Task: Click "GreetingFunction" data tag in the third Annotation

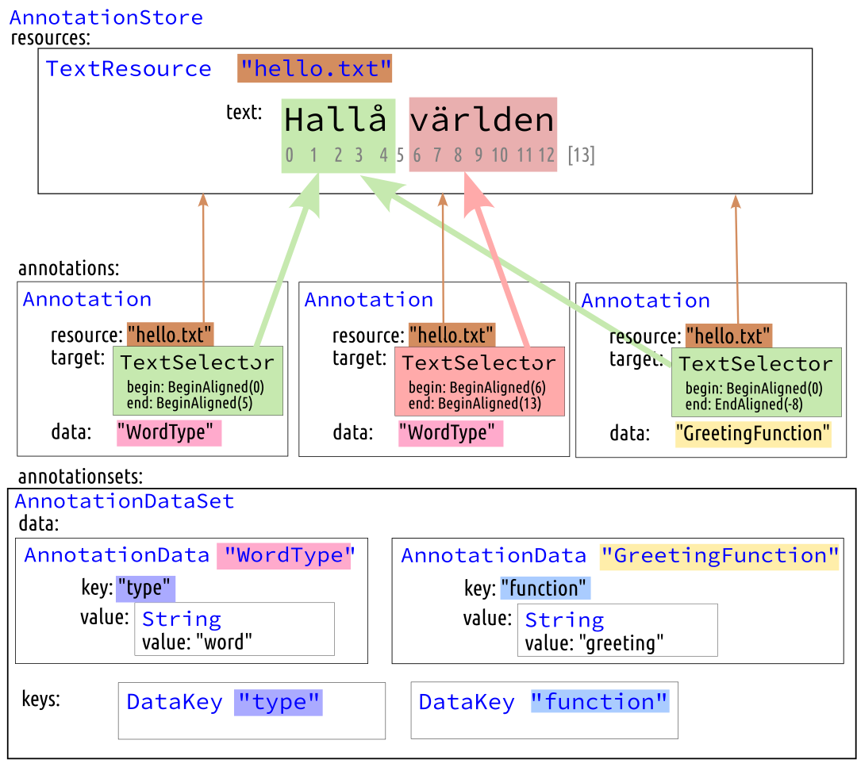Action: (x=752, y=434)
